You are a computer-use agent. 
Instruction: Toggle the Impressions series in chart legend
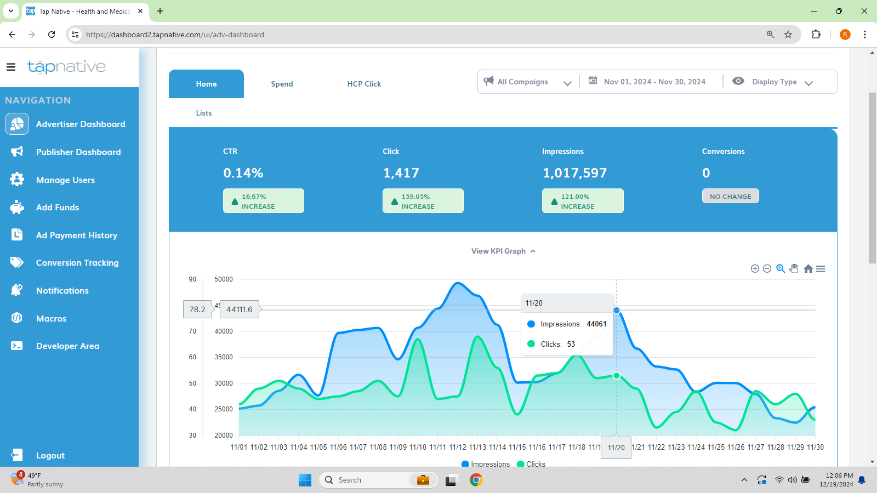click(486, 464)
